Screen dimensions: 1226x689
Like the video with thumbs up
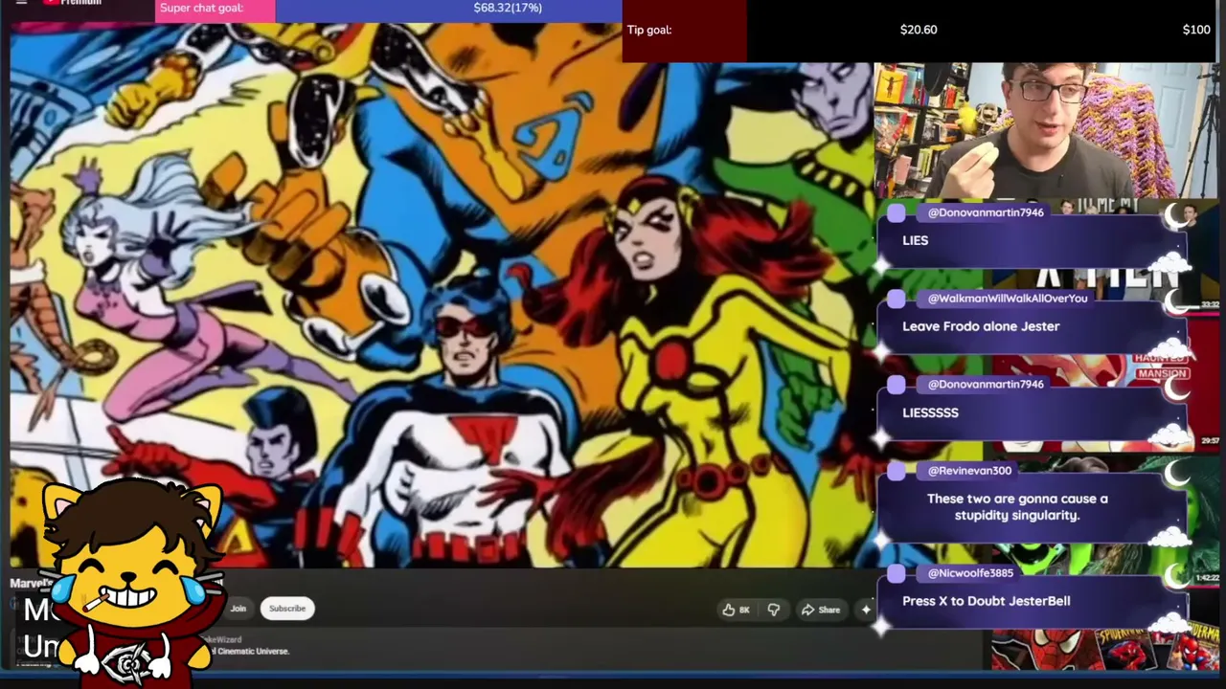[736, 610]
